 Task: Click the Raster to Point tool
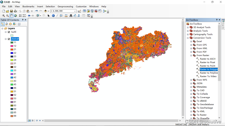(x=207, y=66)
